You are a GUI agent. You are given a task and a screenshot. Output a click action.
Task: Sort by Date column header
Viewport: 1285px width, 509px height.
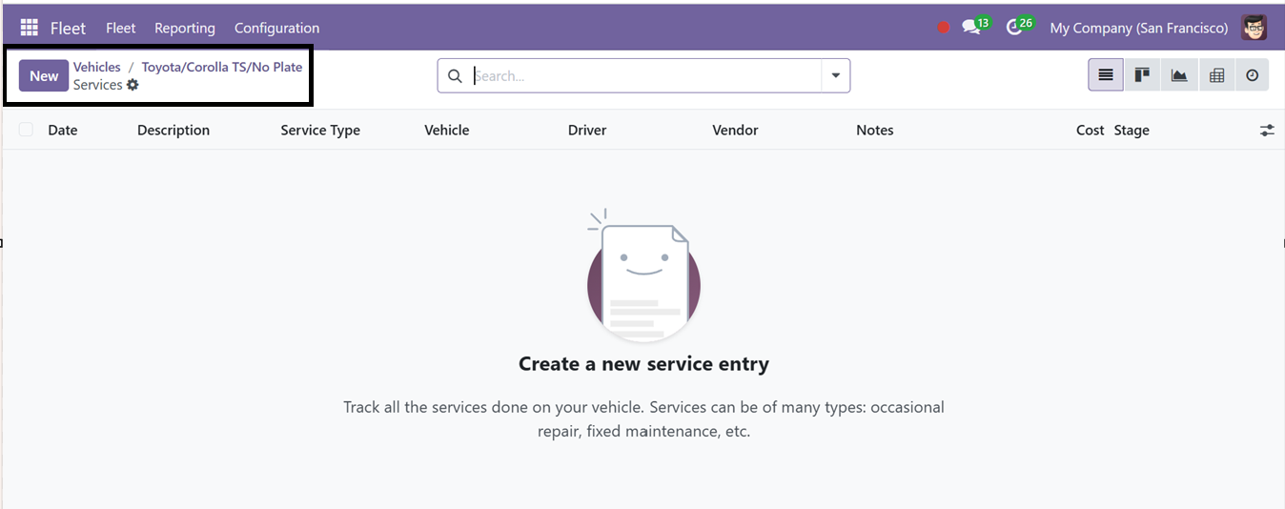coord(63,130)
